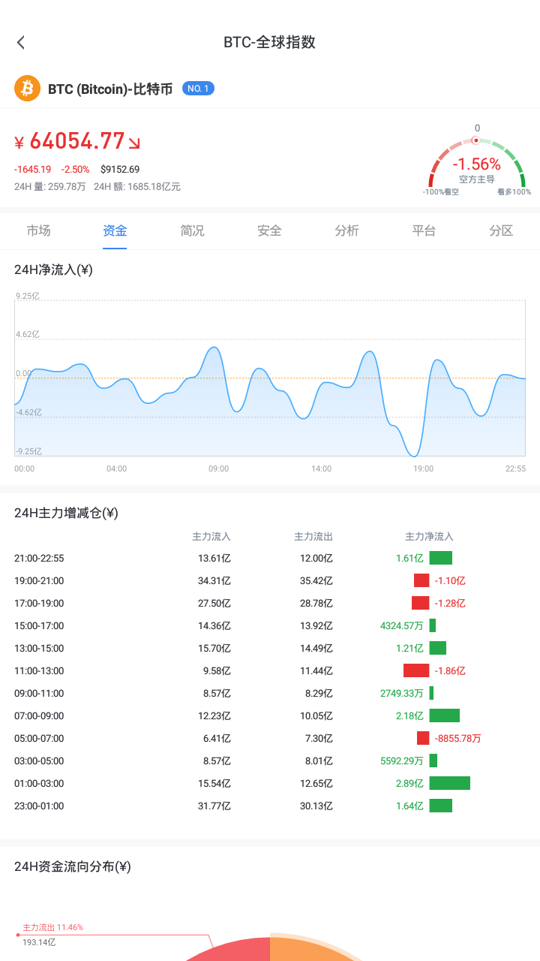Tap the 24H主力增减仓(¥) heading
The height and width of the screenshot is (961, 540).
66,514
